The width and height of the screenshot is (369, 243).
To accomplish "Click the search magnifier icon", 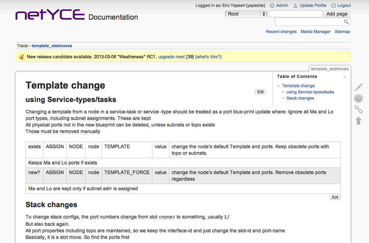I will (346, 22).
